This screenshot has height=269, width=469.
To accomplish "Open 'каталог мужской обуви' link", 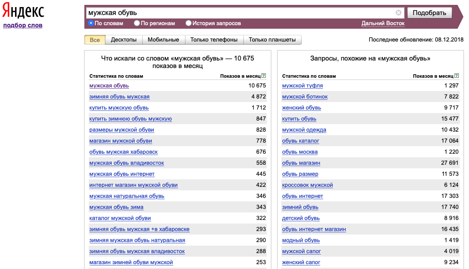I will 120,218.
